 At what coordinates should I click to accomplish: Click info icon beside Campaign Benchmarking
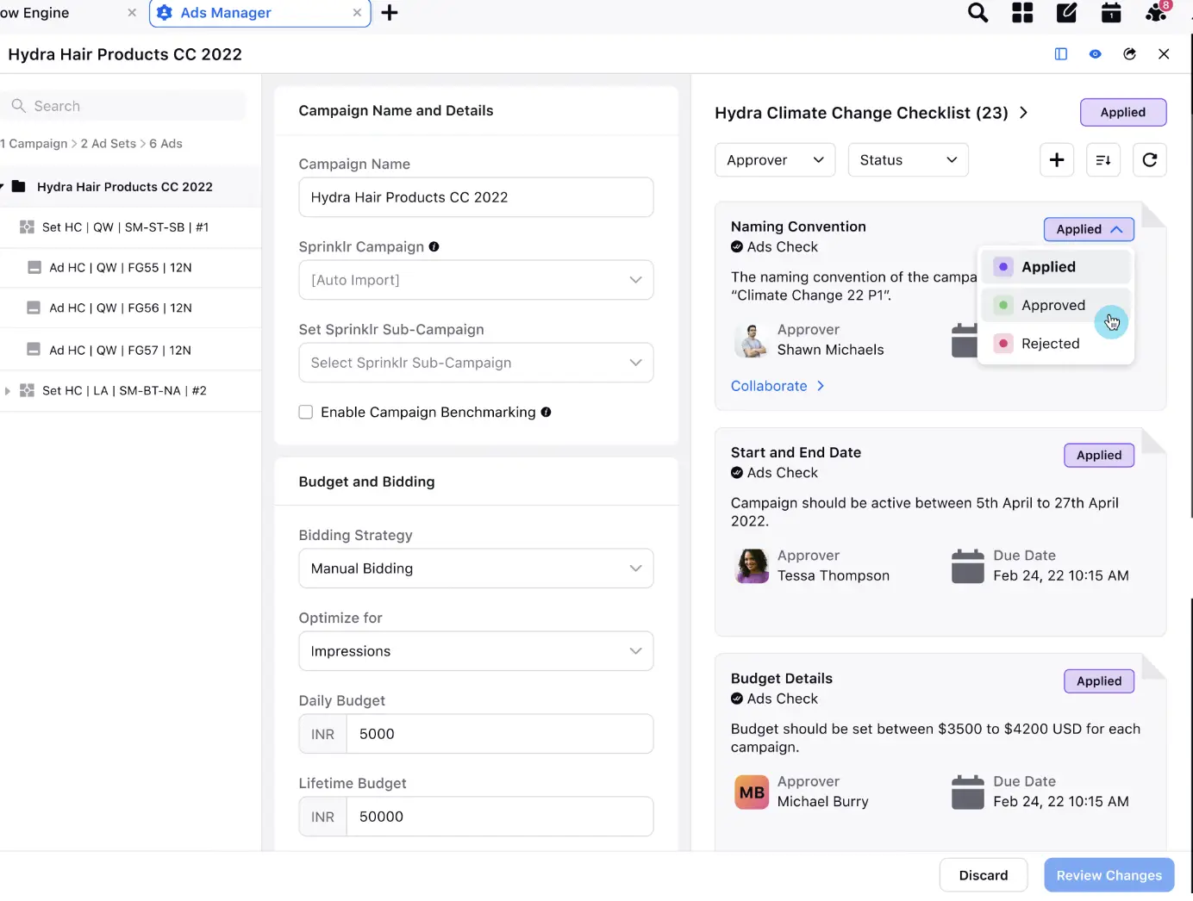pyautogui.click(x=546, y=413)
